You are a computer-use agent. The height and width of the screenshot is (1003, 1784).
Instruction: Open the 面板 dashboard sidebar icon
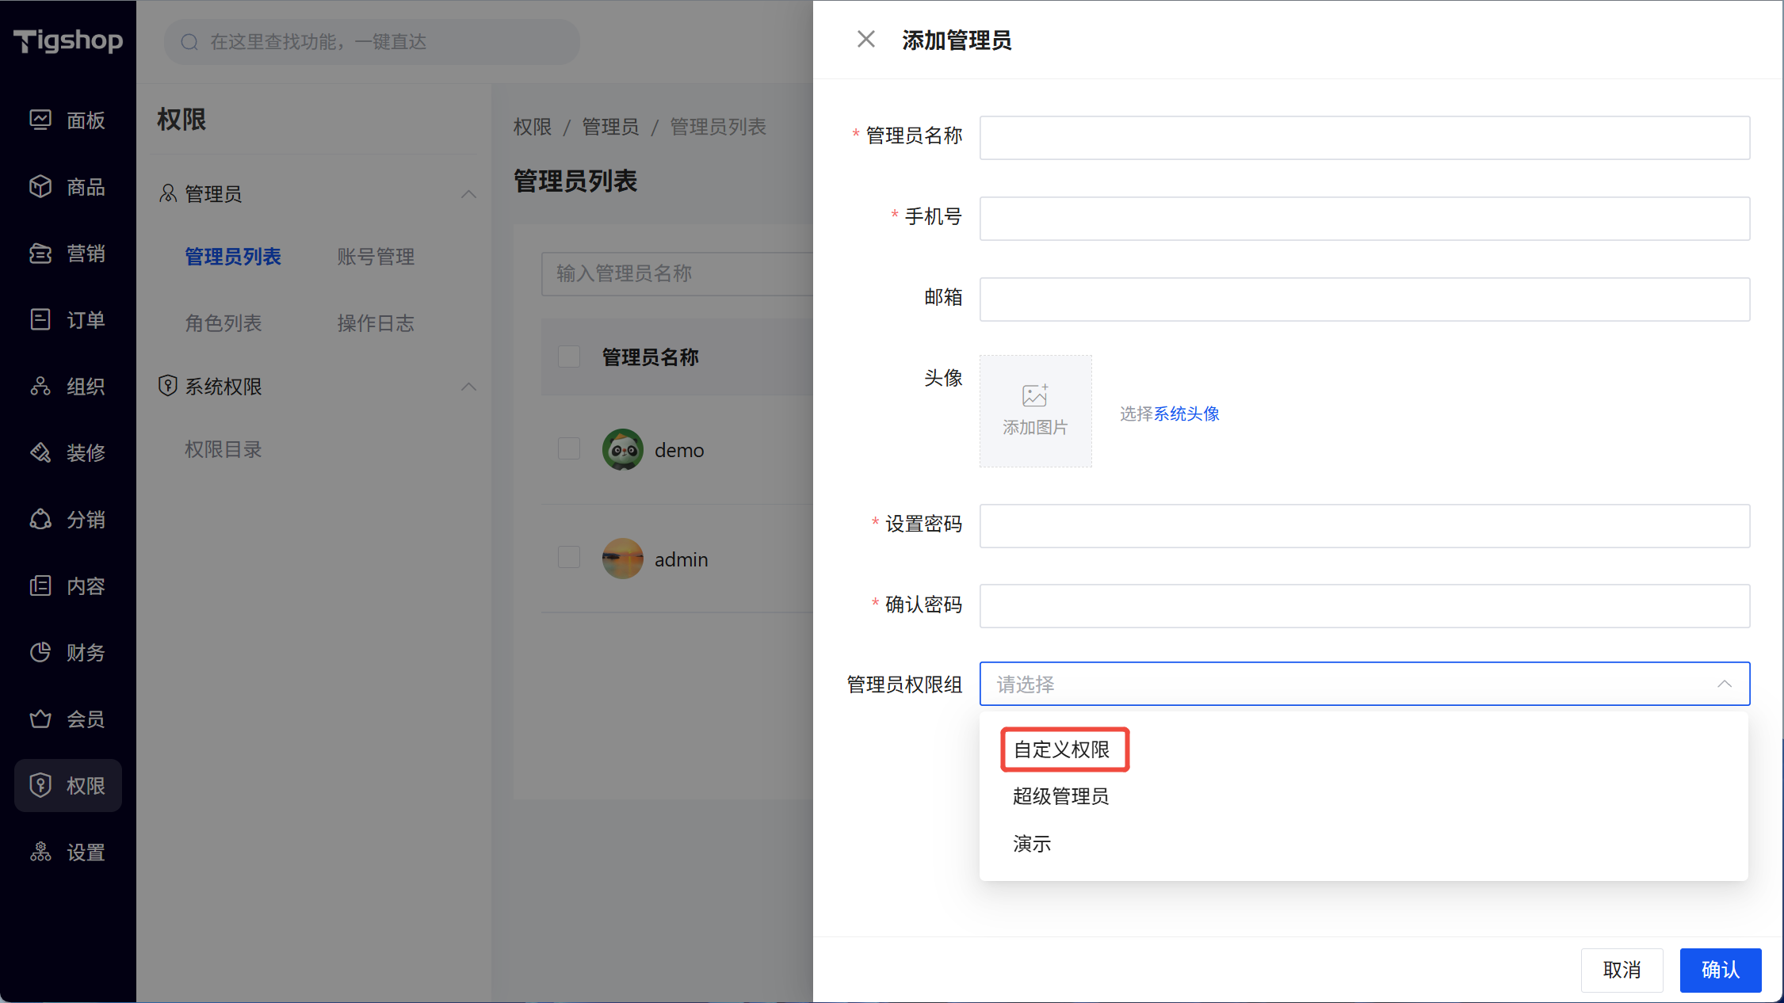(40, 120)
